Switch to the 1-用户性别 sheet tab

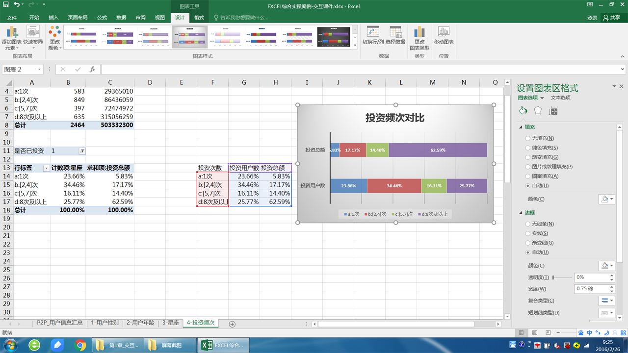[105, 323]
